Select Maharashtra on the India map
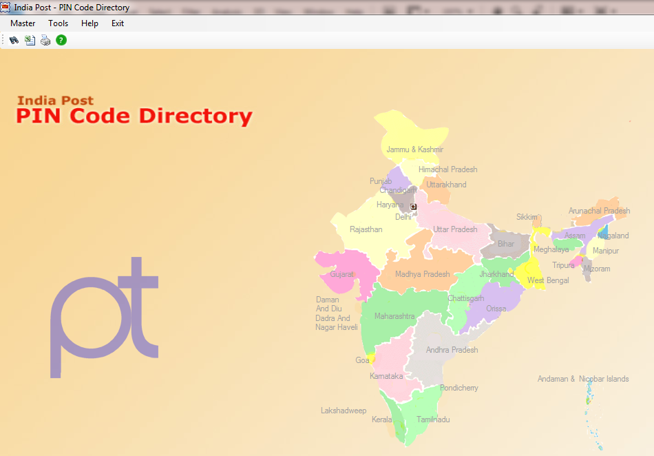Image resolution: width=654 pixels, height=456 pixels. (x=396, y=316)
